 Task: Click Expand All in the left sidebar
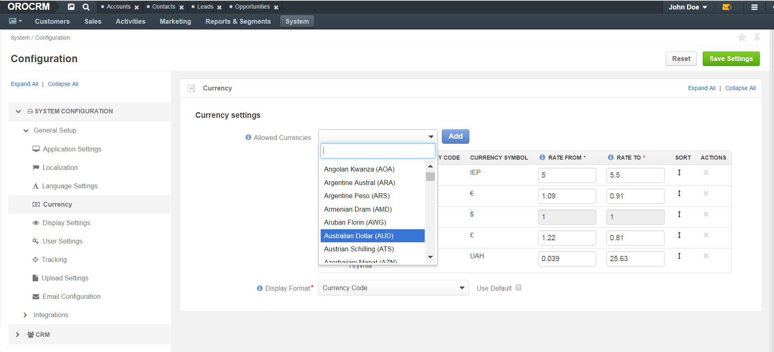click(25, 84)
